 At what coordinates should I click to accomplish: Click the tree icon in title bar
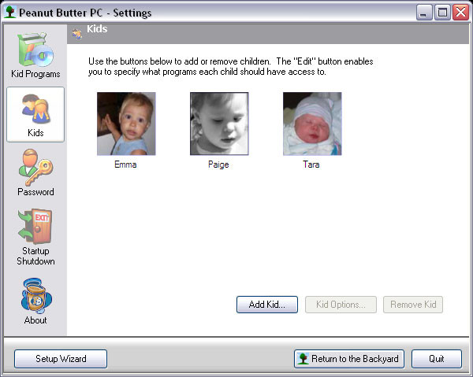pos(10,12)
